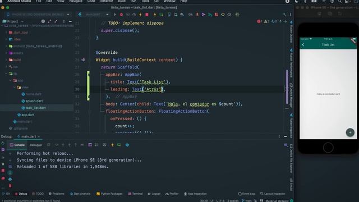Click the editor vertical scrollbar marker
Screen dimensions: 359x202
click(287, 87)
